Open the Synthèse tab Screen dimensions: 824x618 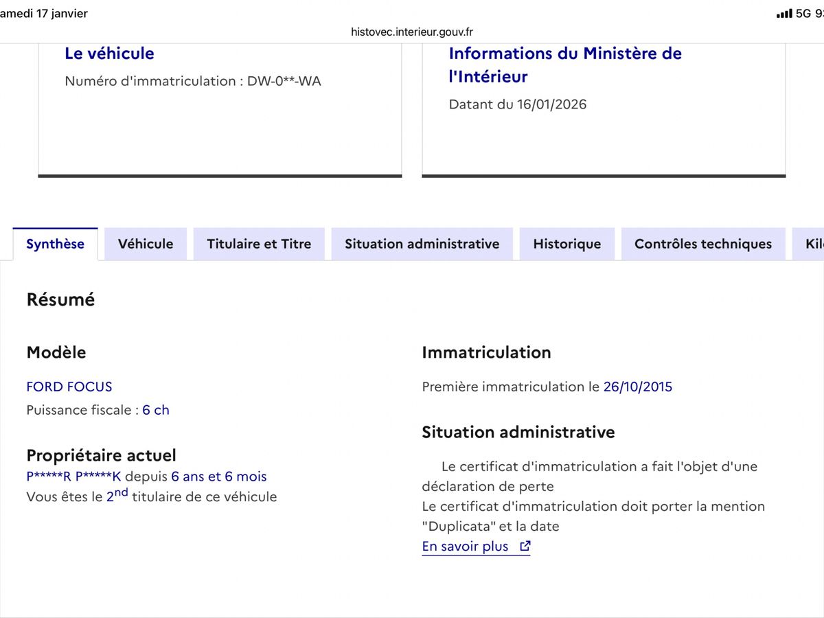pos(56,244)
